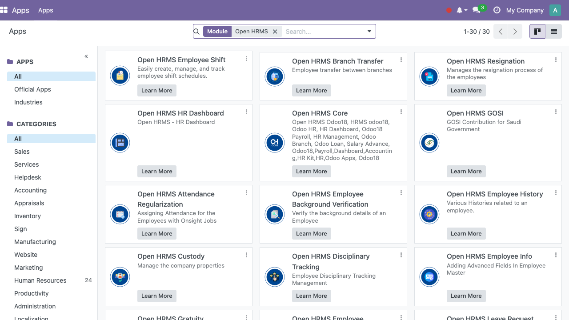Open the conversations chat bubble icon
This screenshot has height=320, width=569.
click(477, 10)
